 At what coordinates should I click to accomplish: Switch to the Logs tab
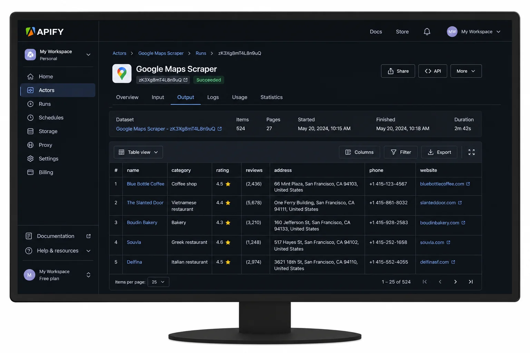coord(213,98)
